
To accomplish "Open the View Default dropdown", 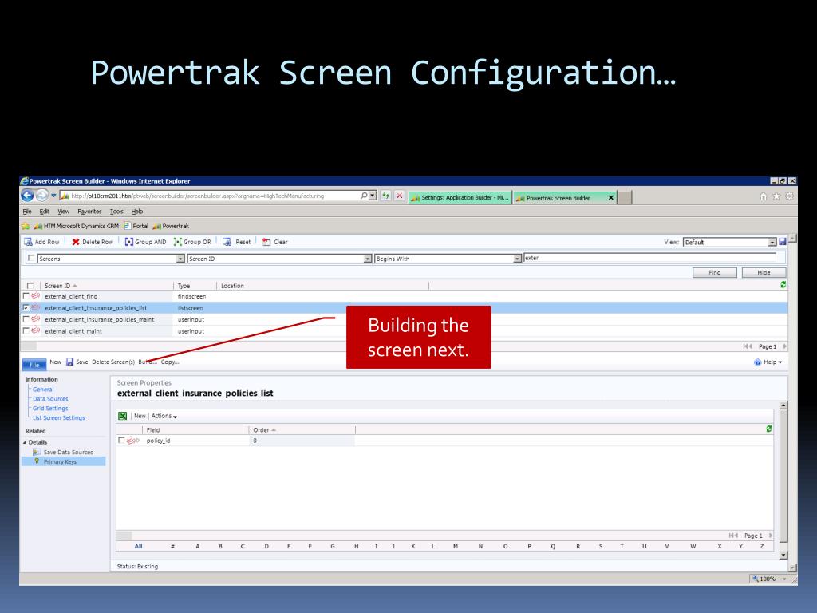I will pyautogui.click(x=772, y=243).
